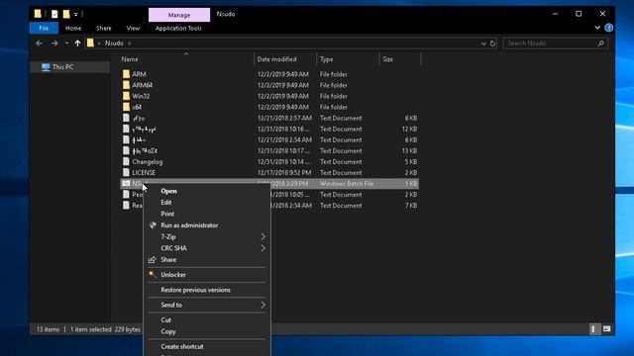Switch to the View ribbon tab
The image size is (634, 356).
(x=133, y=29)
